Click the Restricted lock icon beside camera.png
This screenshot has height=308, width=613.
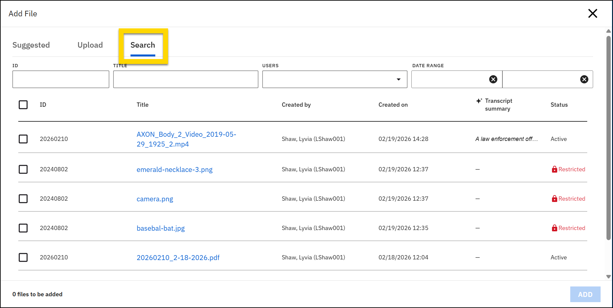pyautogui.click(x=554, y=198)
